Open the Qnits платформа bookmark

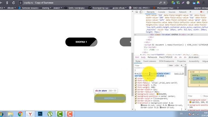click(x=75, y=8)
